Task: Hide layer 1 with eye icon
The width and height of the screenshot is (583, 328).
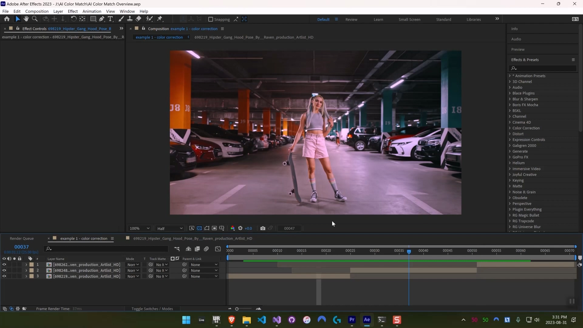Action: 4,265
